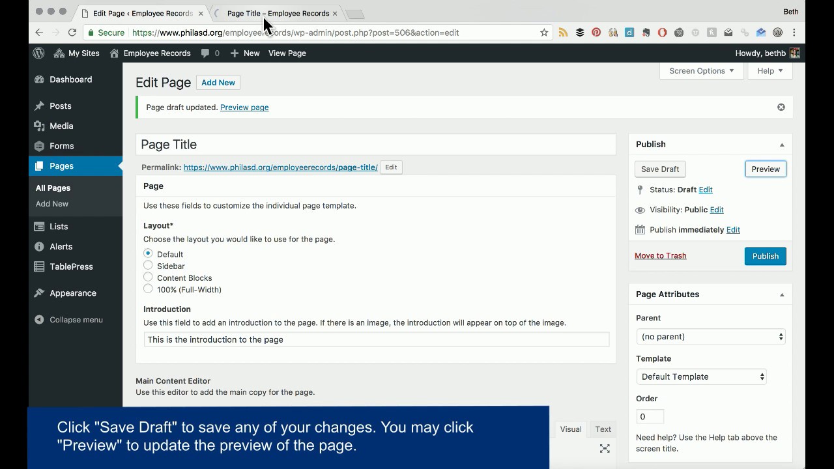This screenshot has height=469, width=834.
Task: Switch to the Visual editor tab
Action: 571,429
